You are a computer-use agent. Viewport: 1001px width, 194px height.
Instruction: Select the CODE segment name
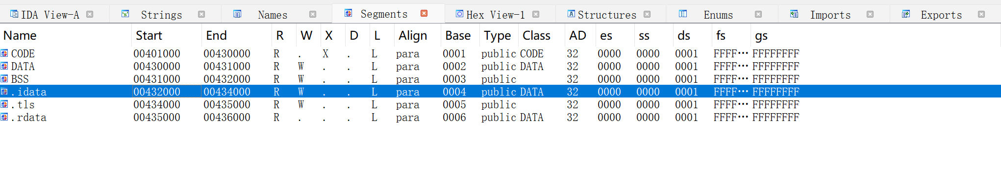23,53
